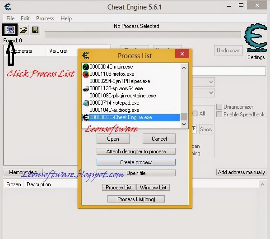Select 00000CCC-Cheat Engine.exe process
Viewport: 270px width, 239px height.
click(x=131, y=117)
